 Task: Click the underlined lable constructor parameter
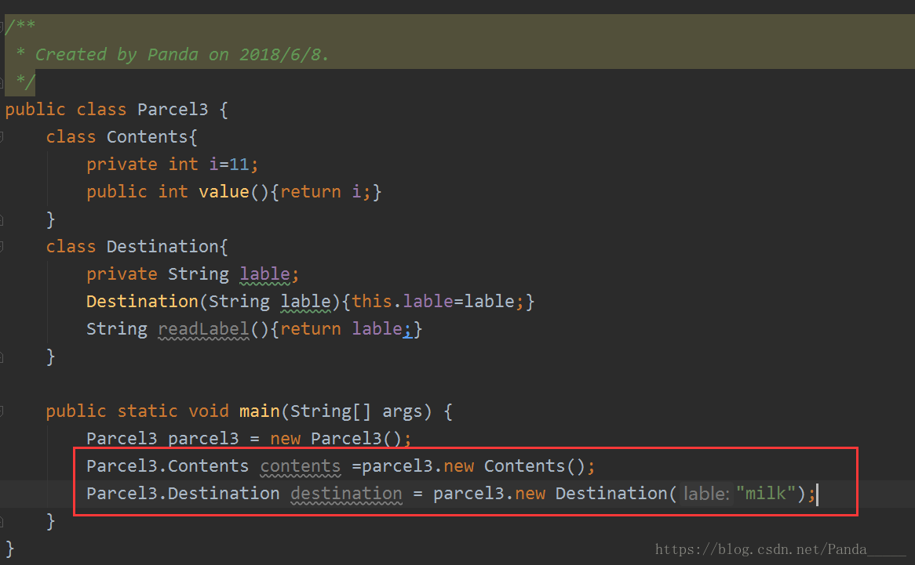pos(306,302)
